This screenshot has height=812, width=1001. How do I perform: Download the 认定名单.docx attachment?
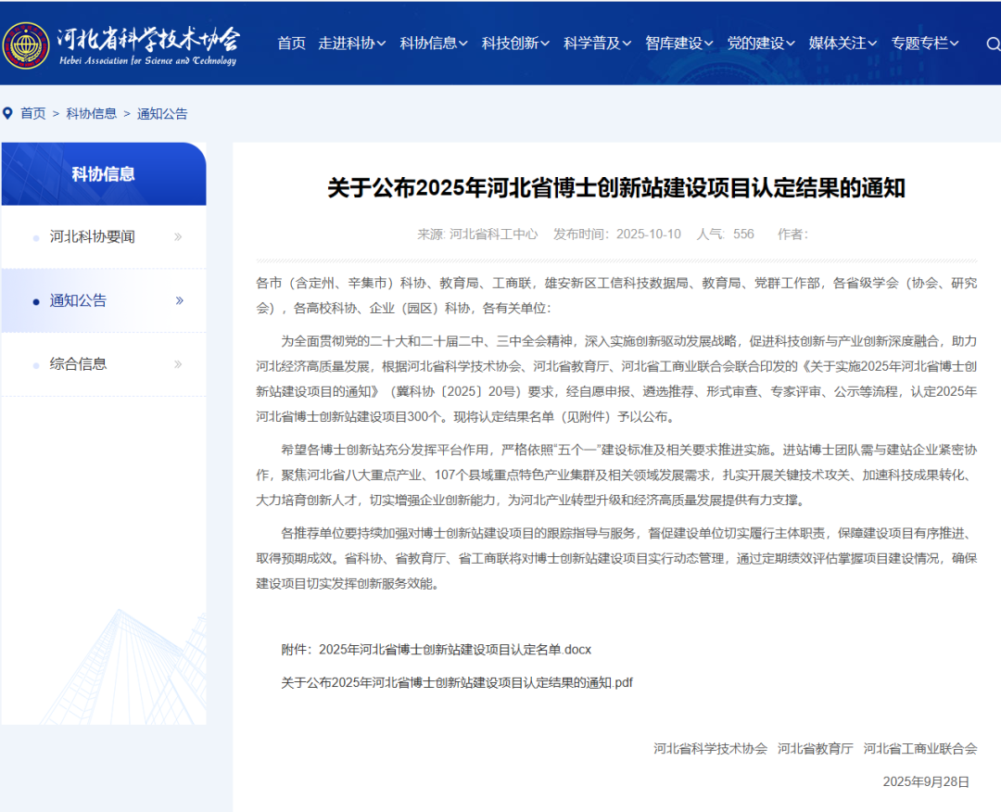click(454, 649)
